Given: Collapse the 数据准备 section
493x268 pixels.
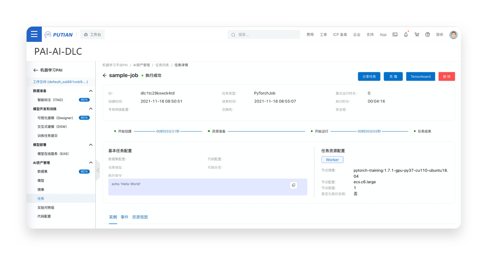Looking at the screenshot, I should [90, 91].
